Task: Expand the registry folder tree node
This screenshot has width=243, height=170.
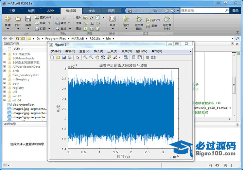Action: [4, 88]
